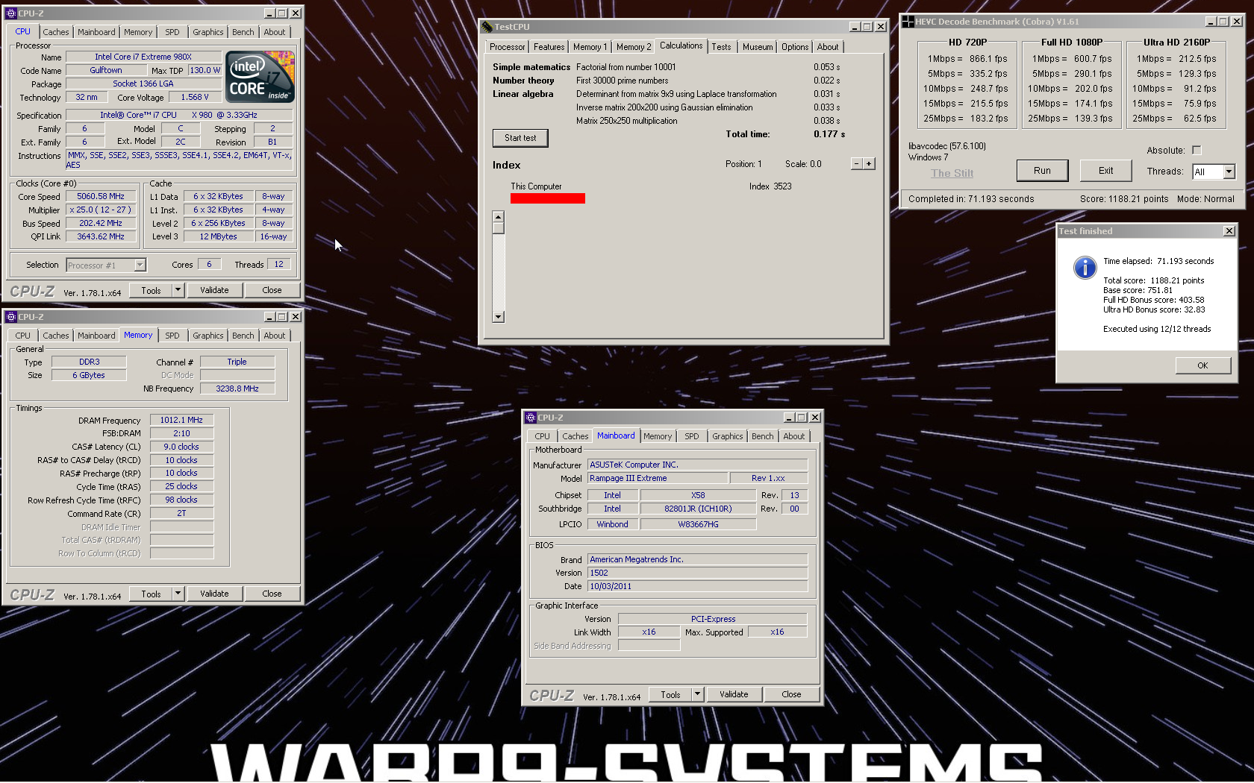
Task: Click the TestCPU title bar icon
Action: (488, 27)
